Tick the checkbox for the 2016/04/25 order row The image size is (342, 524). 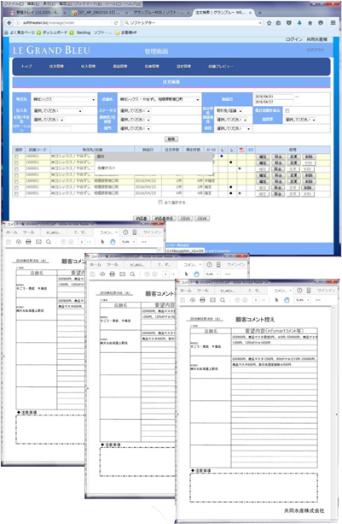16,193
